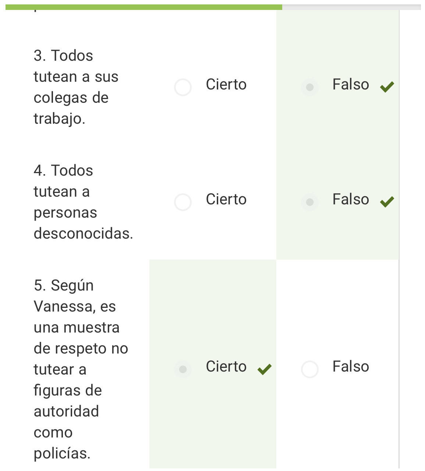Image resolution: width=425 pixels, height=471 pixels.
Task: Select Cierto radio button for question 5
Action: [183, 369]
